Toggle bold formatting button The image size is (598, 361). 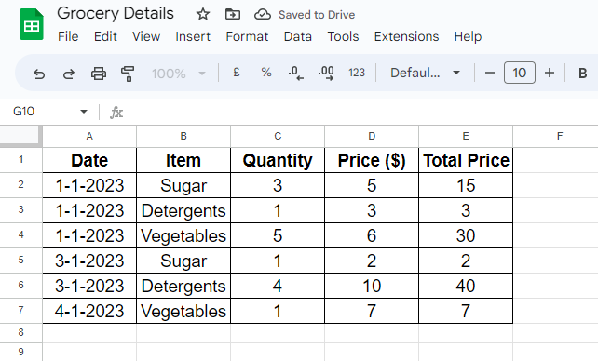pyautogui.click(x=582, y=73)
